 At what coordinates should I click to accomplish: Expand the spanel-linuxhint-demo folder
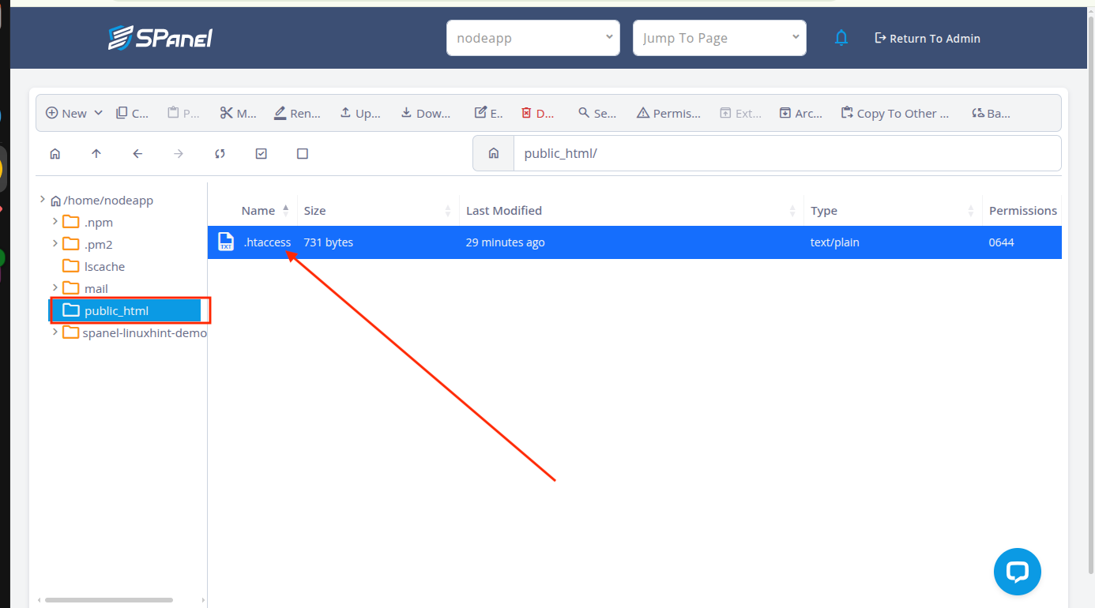tap(55, 332)
